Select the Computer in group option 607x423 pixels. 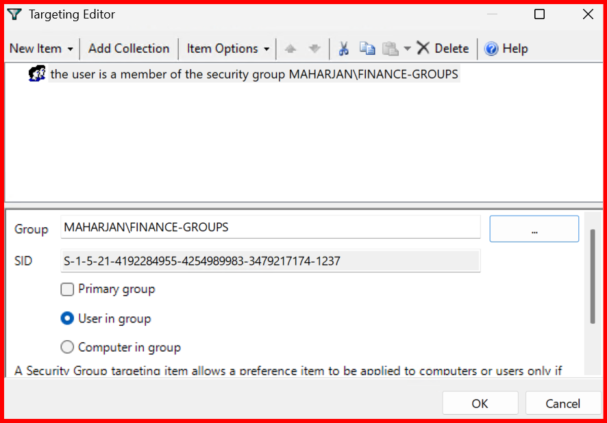pyautogui.click(x=67, y=347)
